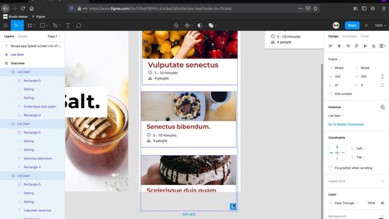Click the Align Vertical Centers icon
389x219 pixels.
[x=365, y=46]
